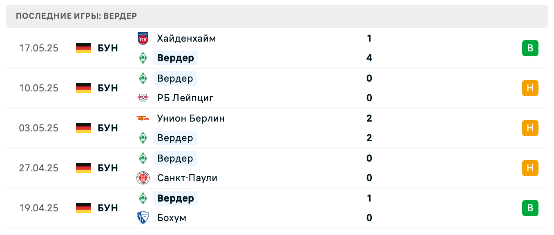Click the green В badge for the Heidenheim match
Viewport: 554px width, 235px height.
[x=530, y=48]
